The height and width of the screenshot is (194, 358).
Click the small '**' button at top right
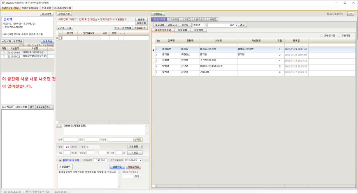351,14
